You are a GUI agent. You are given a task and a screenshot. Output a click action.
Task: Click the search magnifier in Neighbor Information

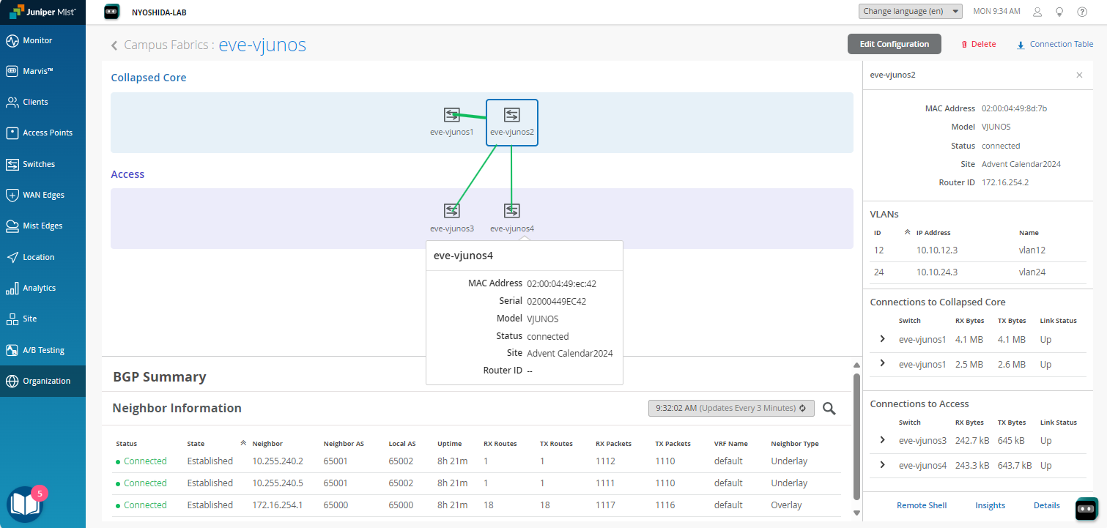coord(829,409)
